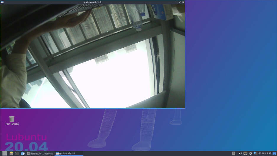The image size is (277, 156).
Task: Maximize the gst-launch-1.0 window
Action: 180,2
